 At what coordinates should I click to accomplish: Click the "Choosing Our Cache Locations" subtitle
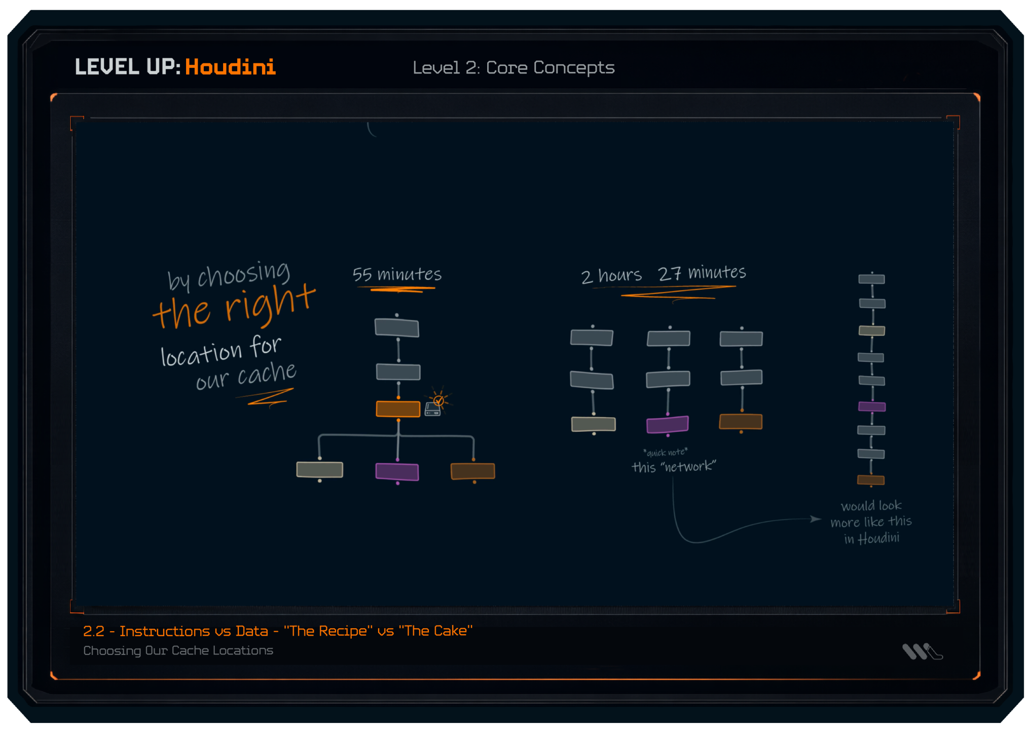point(178,650)
